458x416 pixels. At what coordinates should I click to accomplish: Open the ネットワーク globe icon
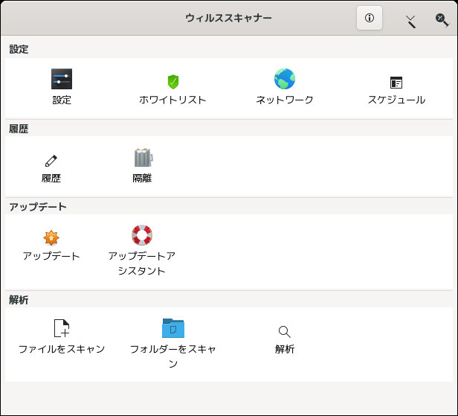[285, 79]
